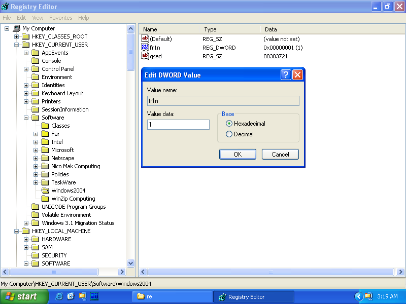406x304 pixels.
Task: Select the SECURITY folder icon
Action: 35,255
